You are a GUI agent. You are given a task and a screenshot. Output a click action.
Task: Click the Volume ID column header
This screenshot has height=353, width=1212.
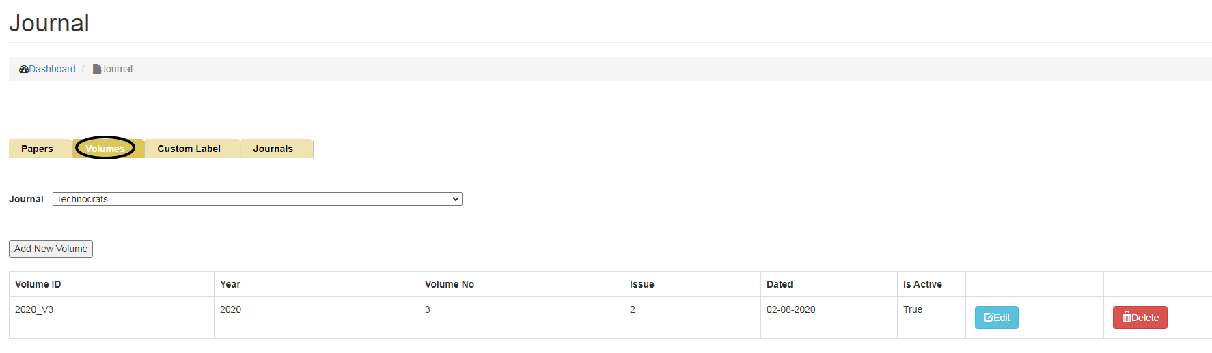[x=38, y=284]
